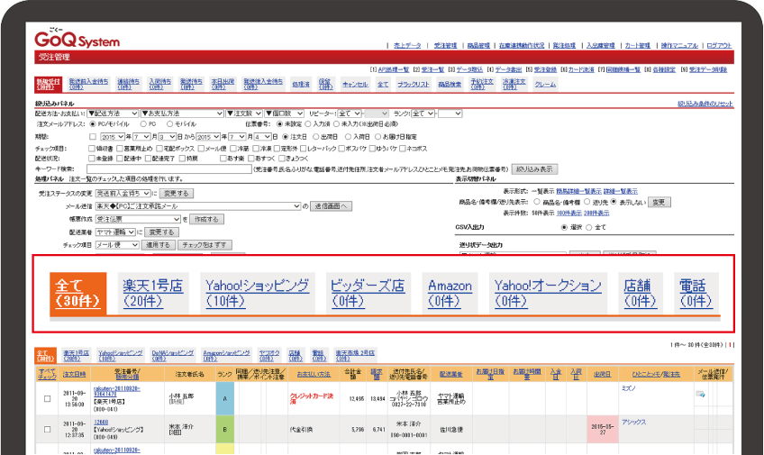This screenshot has width=764, height=455.
Task: Click the mail send icon in 小林 五郎 row
Action: tap(701, 394)
